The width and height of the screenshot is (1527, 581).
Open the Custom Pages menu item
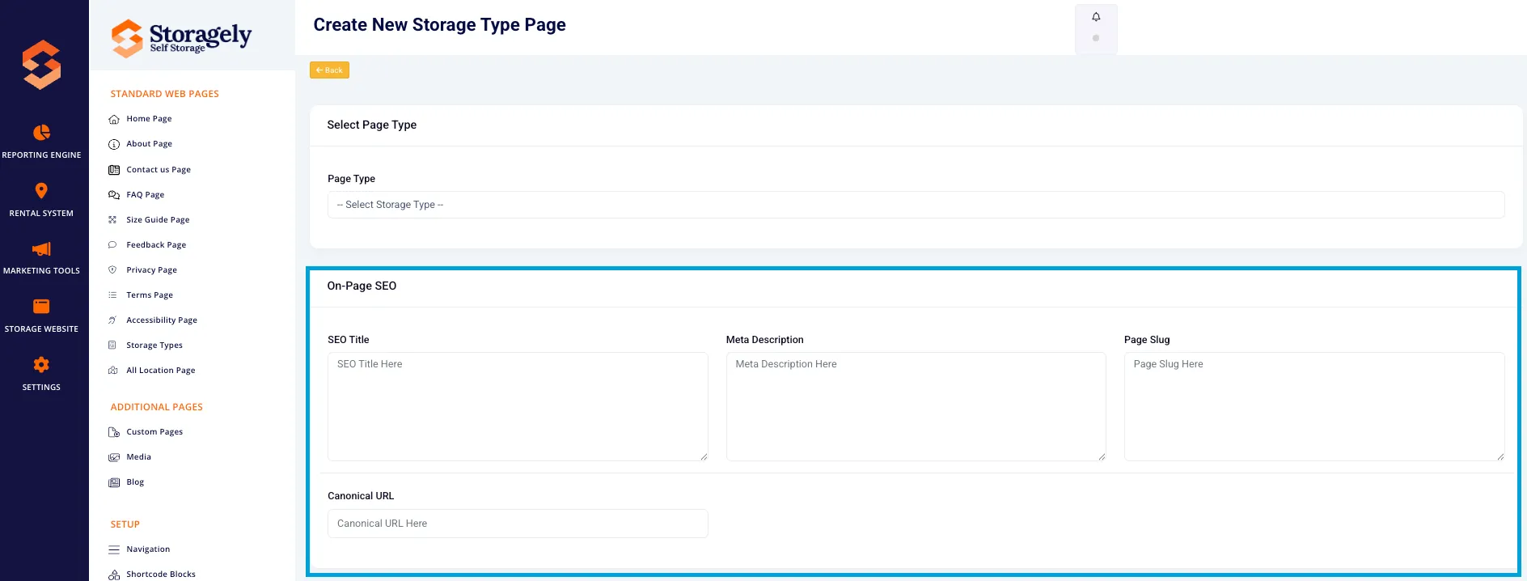pyautogui.click(x=154, y=432)
